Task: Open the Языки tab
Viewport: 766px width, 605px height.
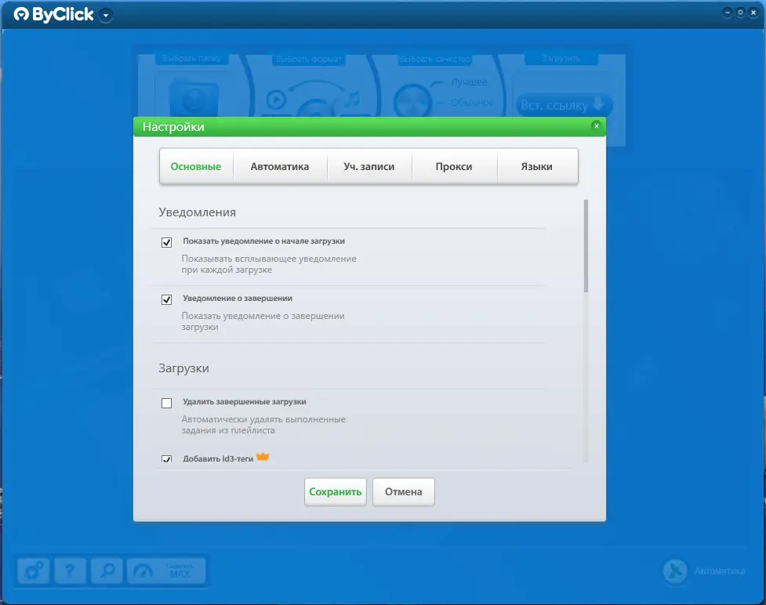Action: click(x=536, y=166)
